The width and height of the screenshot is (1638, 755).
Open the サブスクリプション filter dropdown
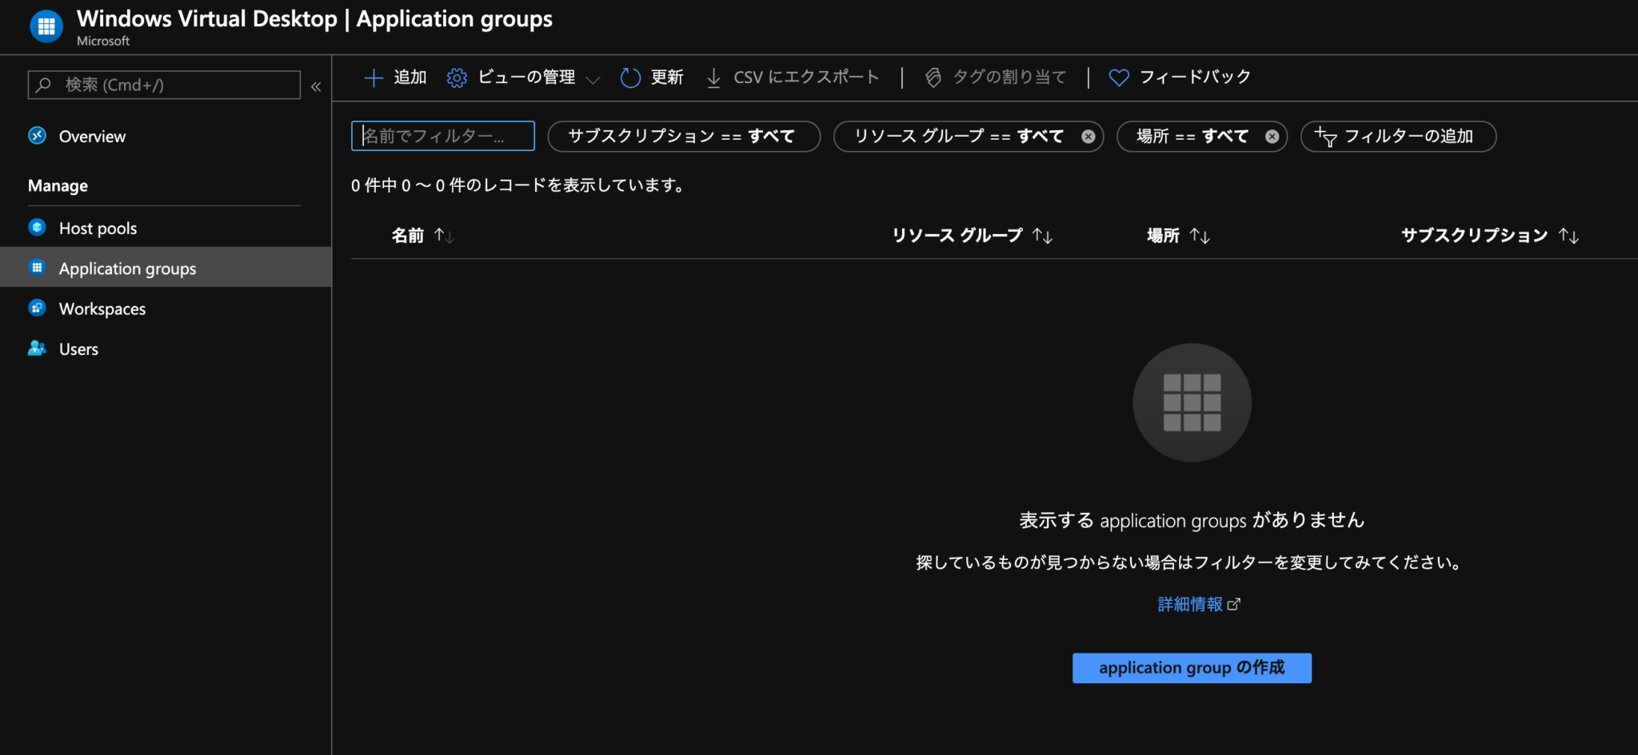(682, 136)
